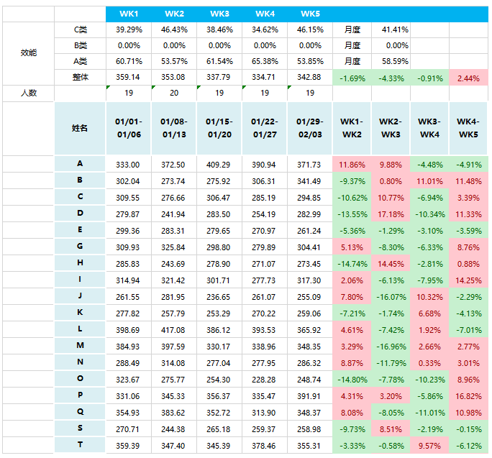The height and width of the screenshot is (458, 492).
Task: Select employee D's 17.18% change cell
Action: tap(391, 214)
